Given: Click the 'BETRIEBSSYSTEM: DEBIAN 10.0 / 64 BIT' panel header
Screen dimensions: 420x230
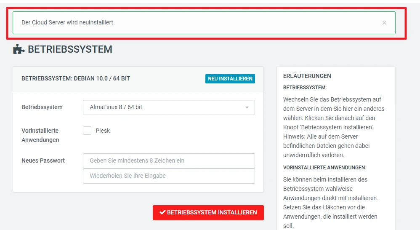Looking at the screenshot, I should point(76,79).
